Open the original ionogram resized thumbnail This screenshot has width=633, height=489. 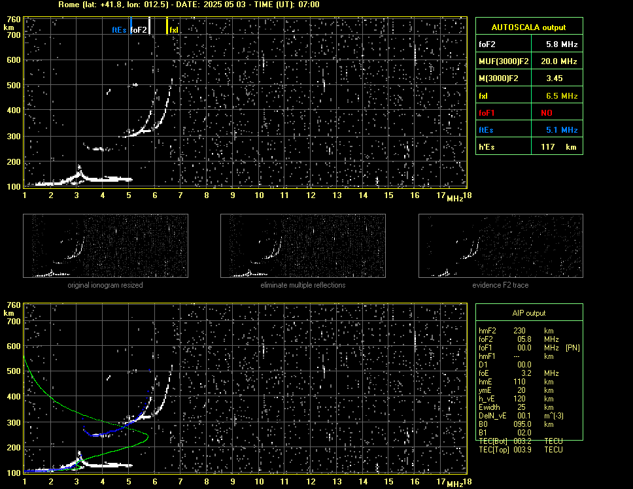coord(105,246)
